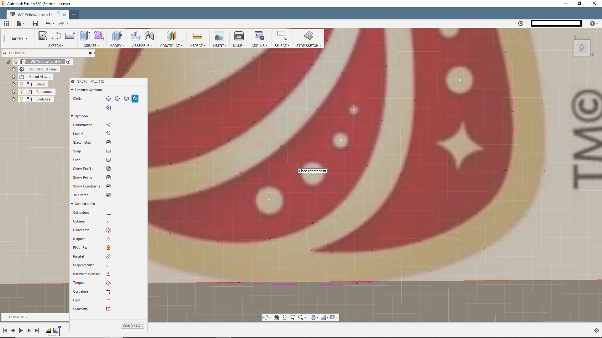Screen dimensions: 602x338
Task: Select the Rectangle sketch tool icon
Action: (70, 36)
